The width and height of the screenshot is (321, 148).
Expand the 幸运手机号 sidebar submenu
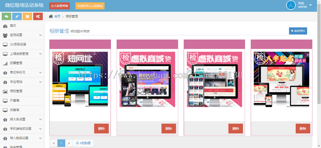tap(21, 73)
